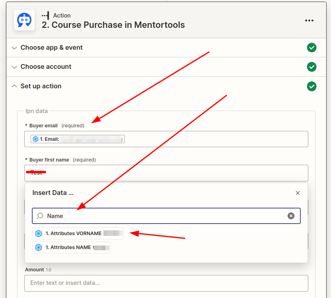
Task: Expand the Choose app & event section
Action: point(14,48)
